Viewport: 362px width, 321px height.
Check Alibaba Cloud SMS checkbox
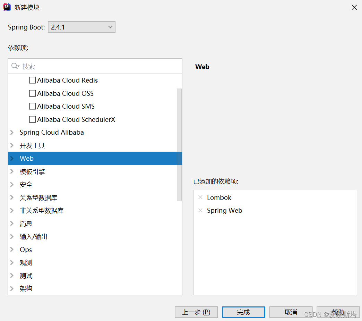pos(33,106)
